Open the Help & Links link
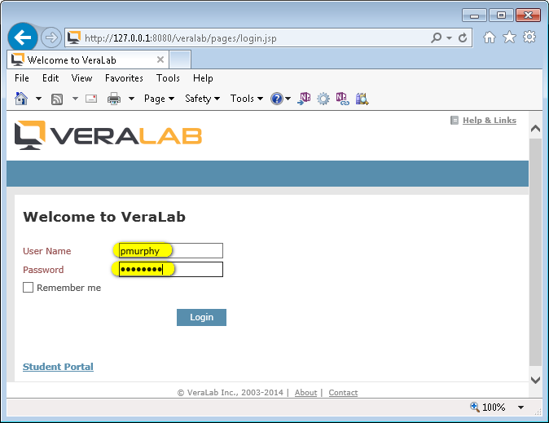The image size is (549, 423). click(x=489, y=120)
